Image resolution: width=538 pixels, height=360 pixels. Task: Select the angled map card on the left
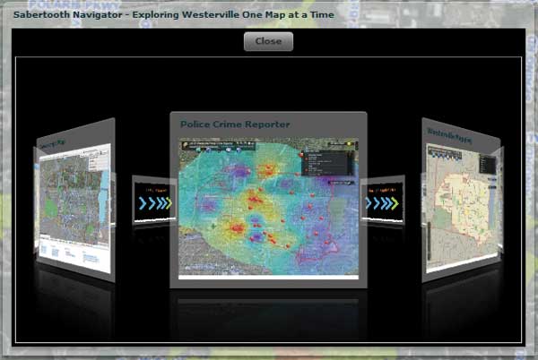[75, 201]
